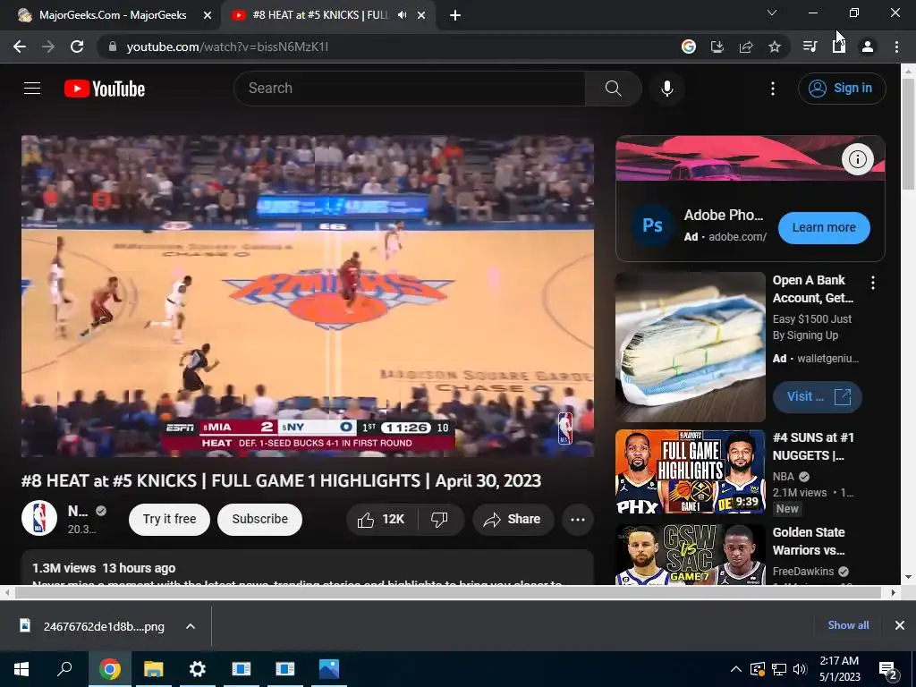Open the Photos app on taskbar
Viewport: 916px width, 687px height.
pos(329,669)
